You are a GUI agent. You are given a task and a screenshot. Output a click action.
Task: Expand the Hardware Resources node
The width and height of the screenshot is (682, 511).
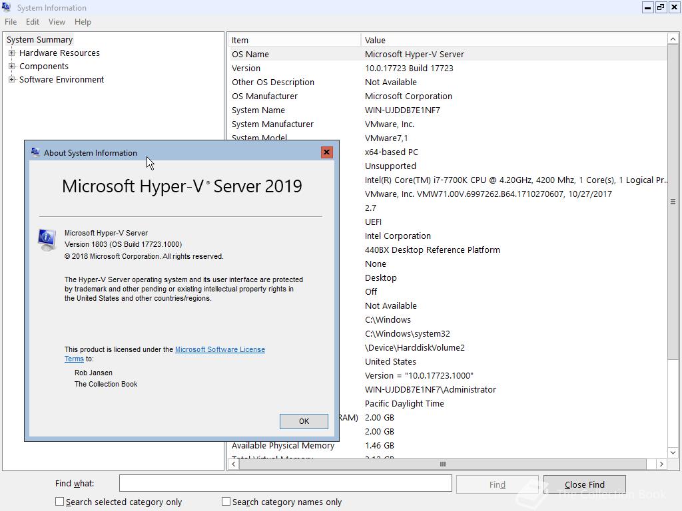click(12, 53)
